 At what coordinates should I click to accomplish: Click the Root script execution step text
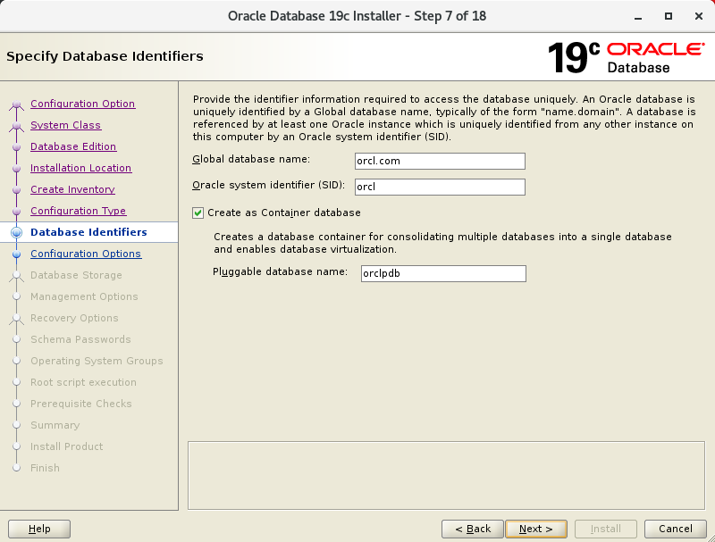tap(83, 382)
